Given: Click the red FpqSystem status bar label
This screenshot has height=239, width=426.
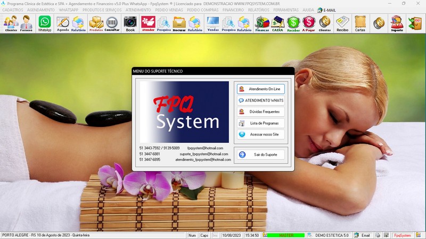Looking at the screenshot, I should [x=403, y=235].
